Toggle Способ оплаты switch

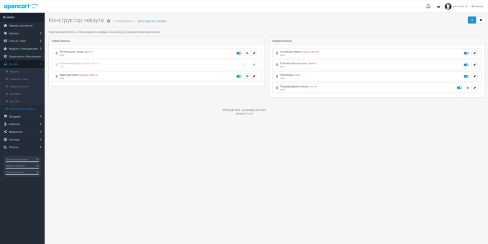pos(466,65)
